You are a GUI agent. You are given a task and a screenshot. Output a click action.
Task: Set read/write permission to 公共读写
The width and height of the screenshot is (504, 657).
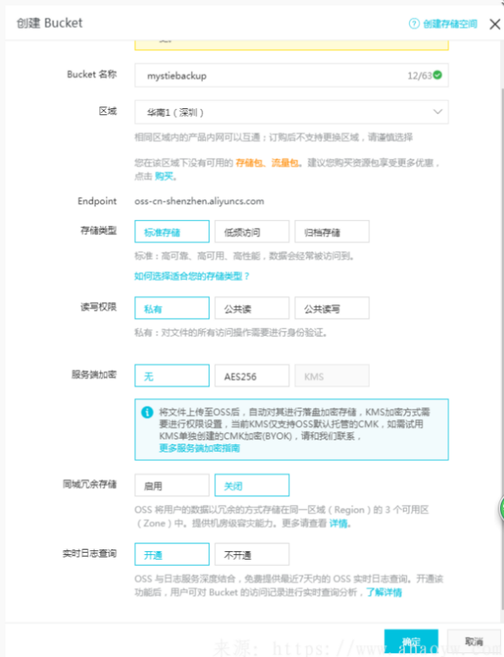pyautogui.click(x=331, y=308)
